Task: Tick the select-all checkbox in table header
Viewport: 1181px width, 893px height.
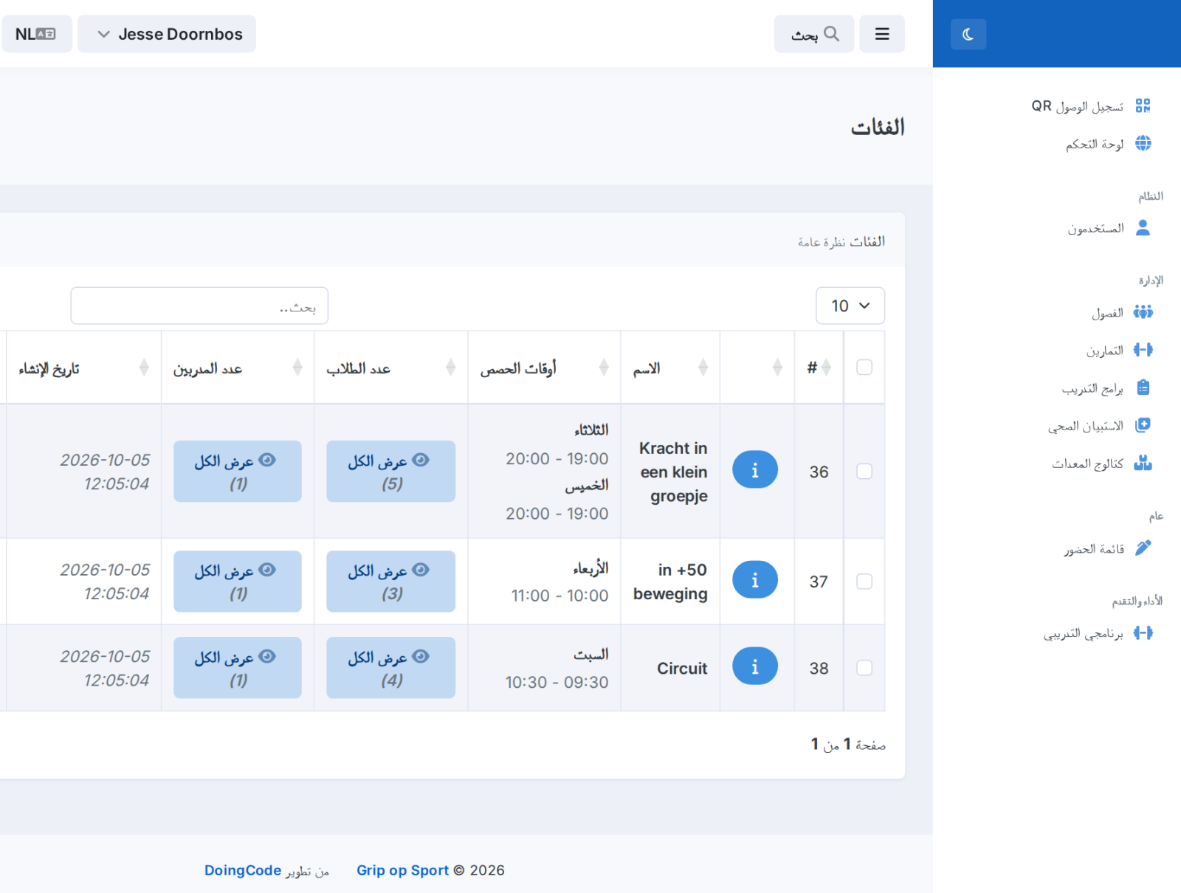Action: 864,367
